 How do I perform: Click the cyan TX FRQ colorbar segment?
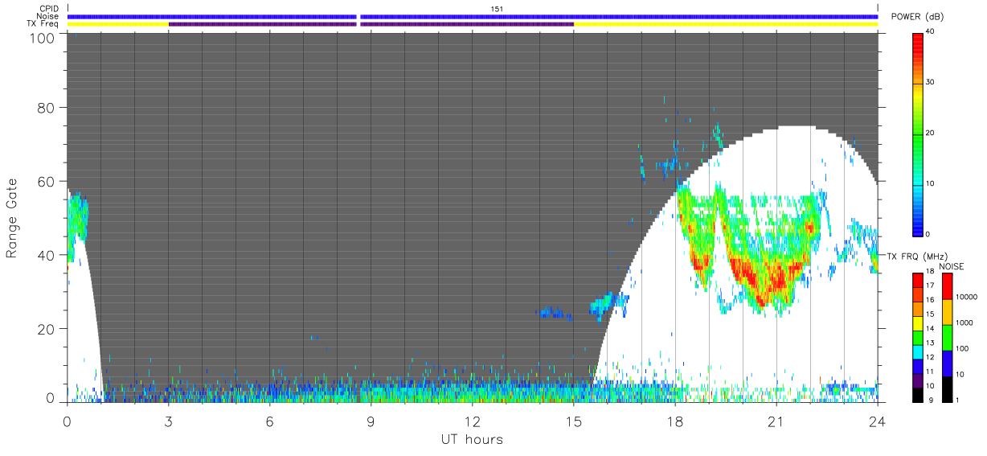(x=919, y=351)
